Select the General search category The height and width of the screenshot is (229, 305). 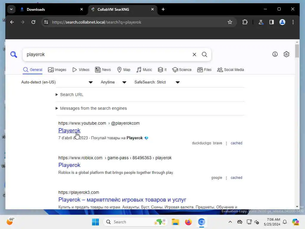32,70
